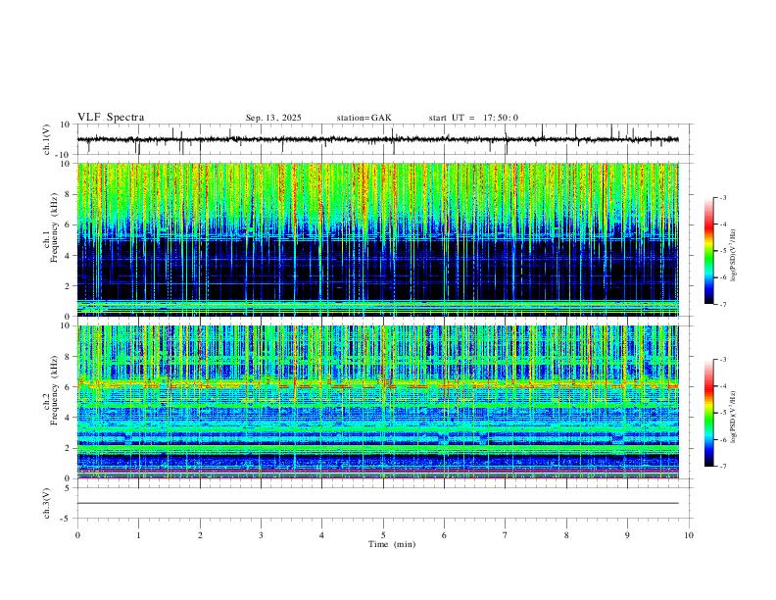Click the 'Time (min)' axis label
The width and height of the screenshot is (776, 600).
point(392,544)
